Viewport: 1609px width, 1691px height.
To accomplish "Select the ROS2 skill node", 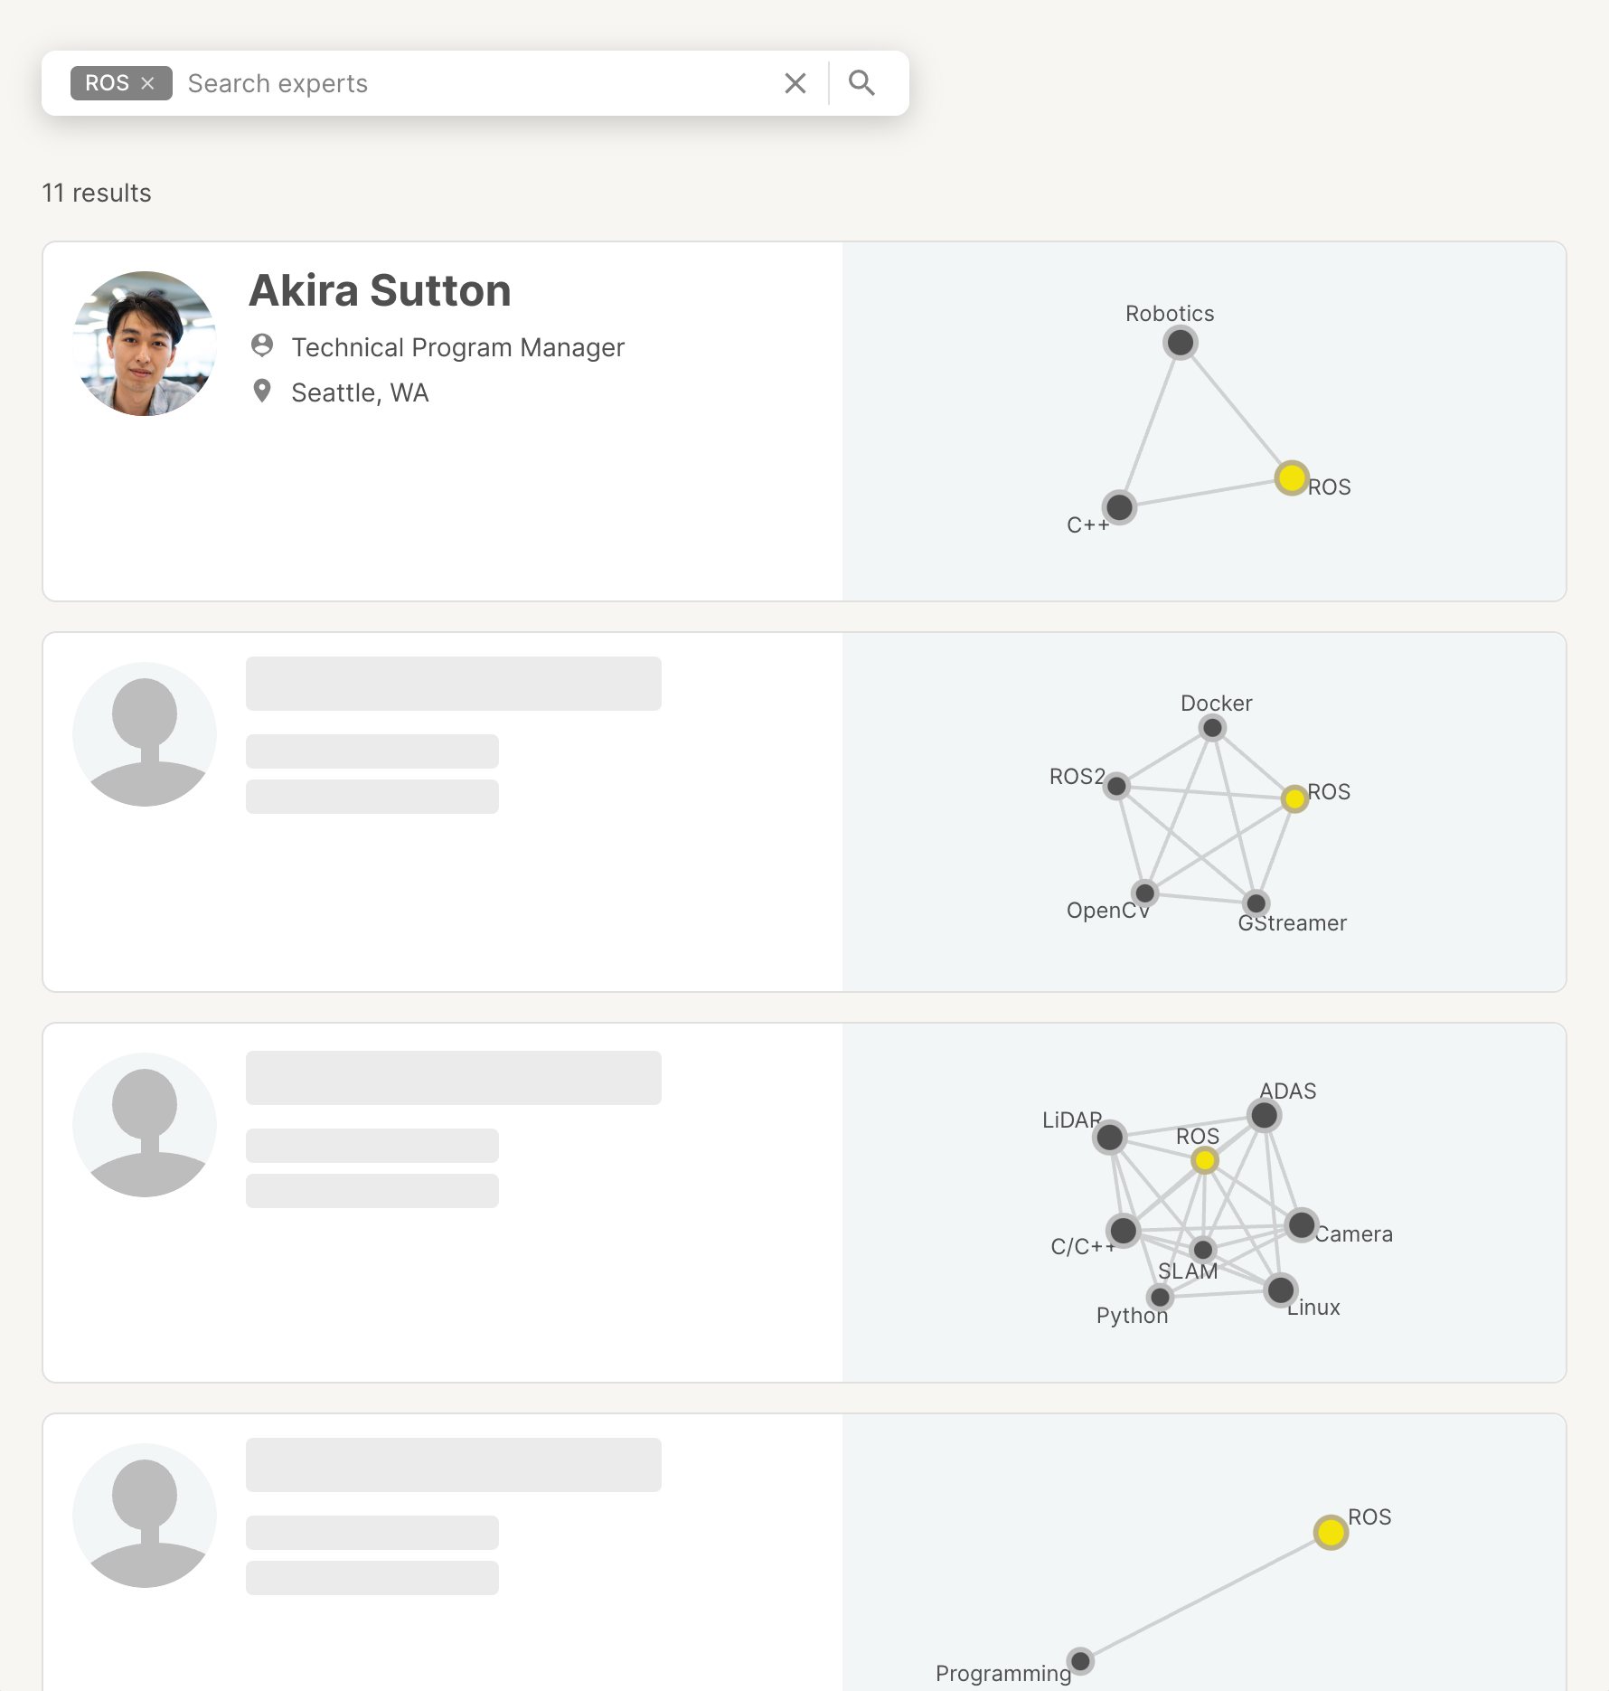I will (x=1117, y=786).
